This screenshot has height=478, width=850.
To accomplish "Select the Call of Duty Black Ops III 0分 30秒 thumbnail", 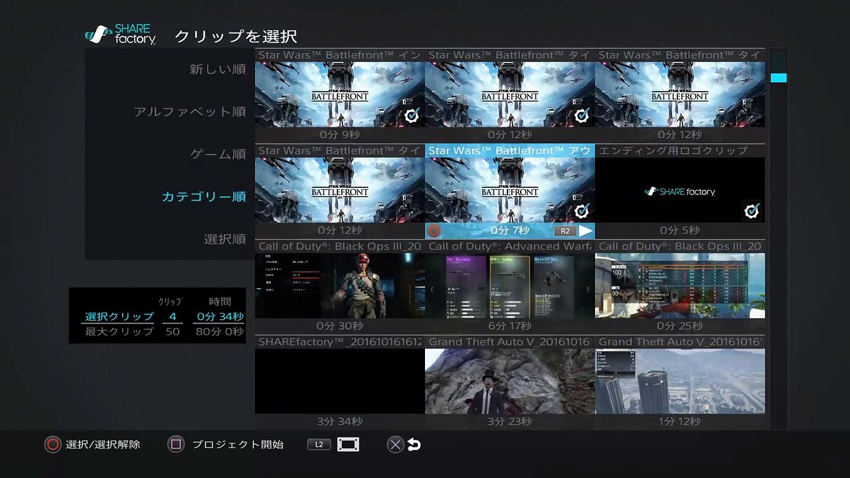I will pyautogui.click(x=340, y=285).
